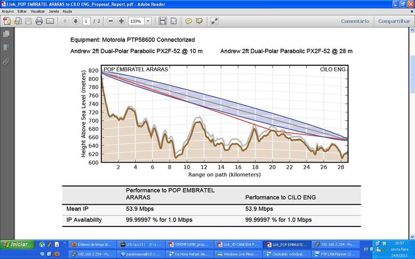
Task: Switch to Windows Live Mess... taskbar item
Action: pos(238,254)
